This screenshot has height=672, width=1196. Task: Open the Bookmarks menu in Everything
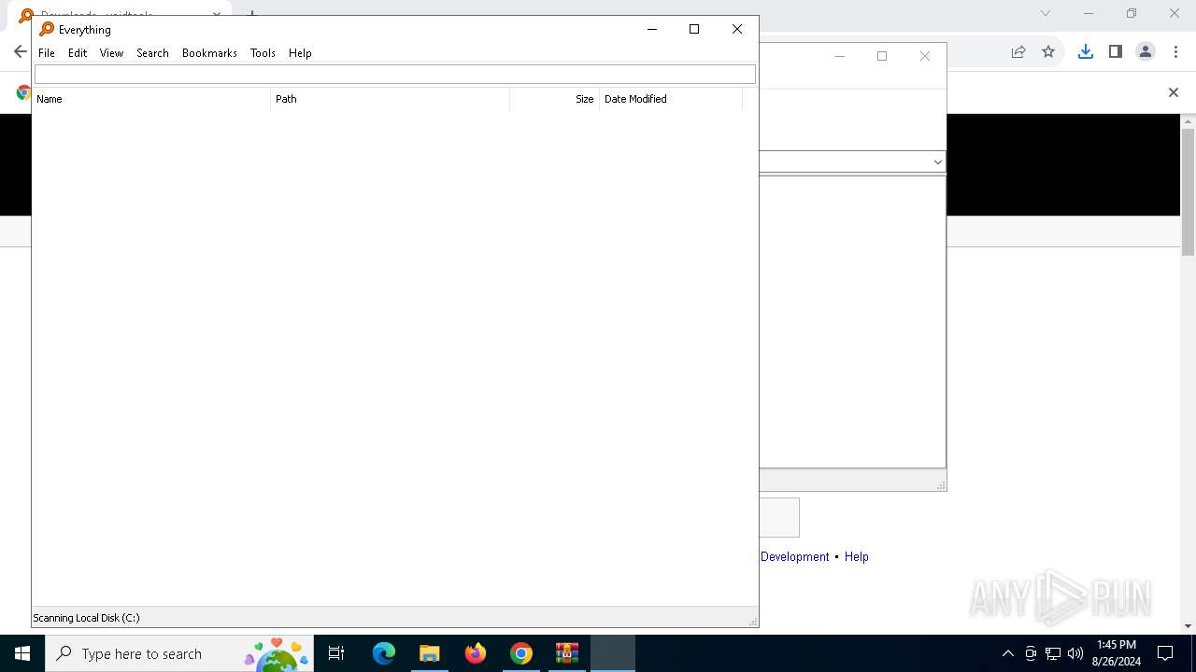click(x=209, y=53)
